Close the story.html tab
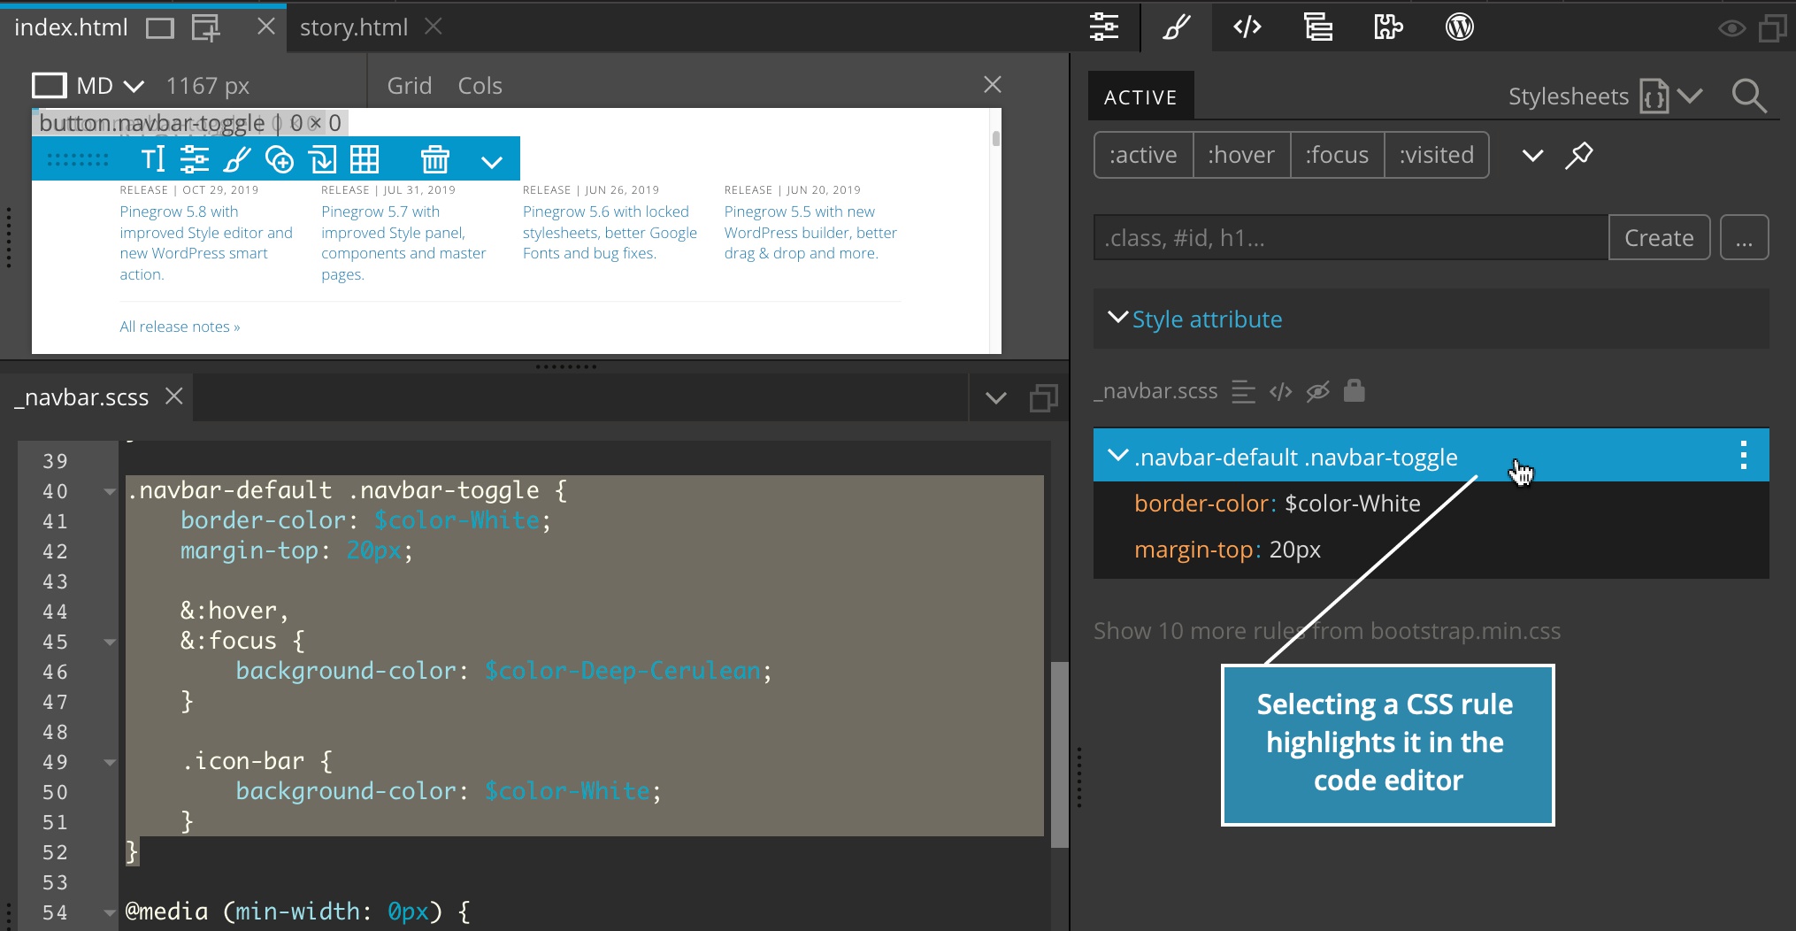The width and height of the screenshot is (1796, 931). tap(433, 27)
